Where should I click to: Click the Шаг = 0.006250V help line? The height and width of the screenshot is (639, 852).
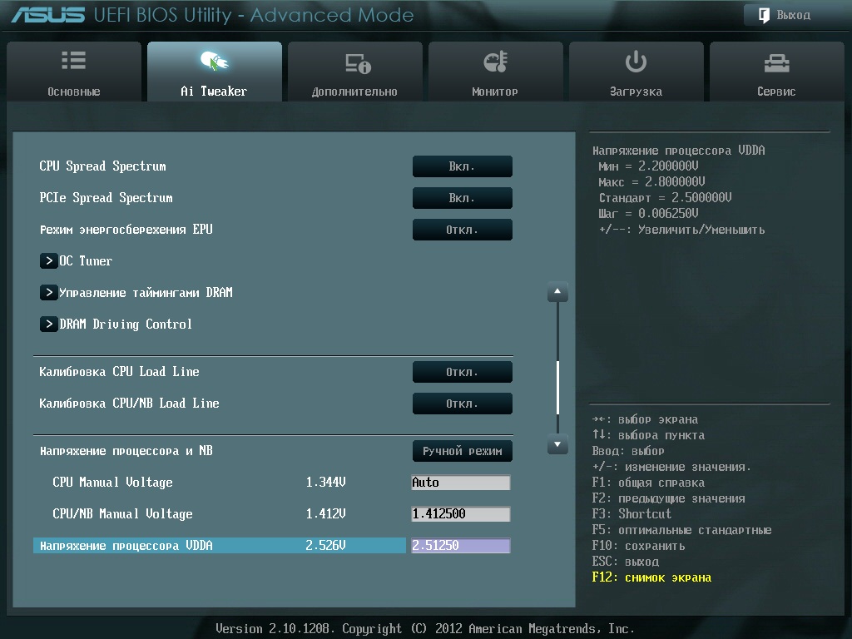point(648,213)
